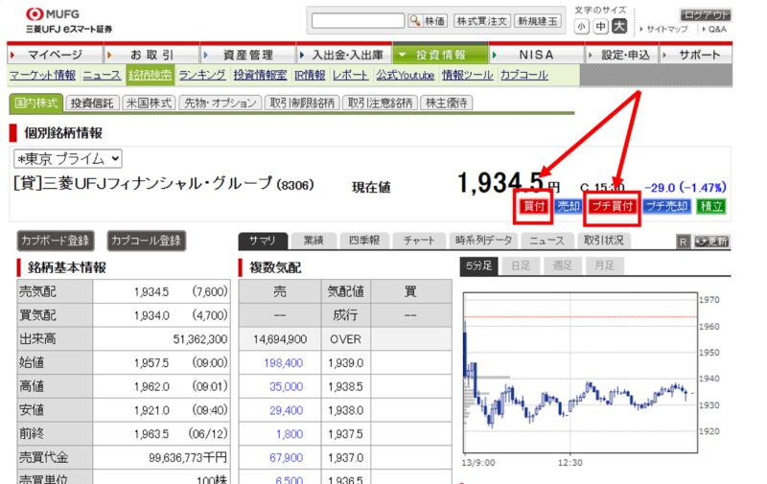Click the R button beside 更新
The image size is (767, 484).
pyautogui.click(x=684, y=241)
